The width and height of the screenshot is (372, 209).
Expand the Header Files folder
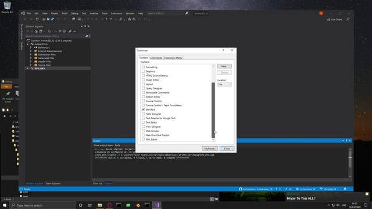pos(31,62)
